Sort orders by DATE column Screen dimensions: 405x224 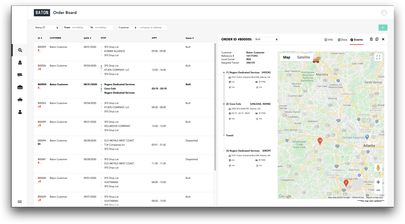point(87,38)
